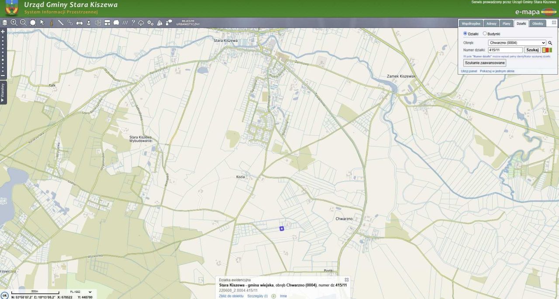Click the print map icon

[79, 23]
